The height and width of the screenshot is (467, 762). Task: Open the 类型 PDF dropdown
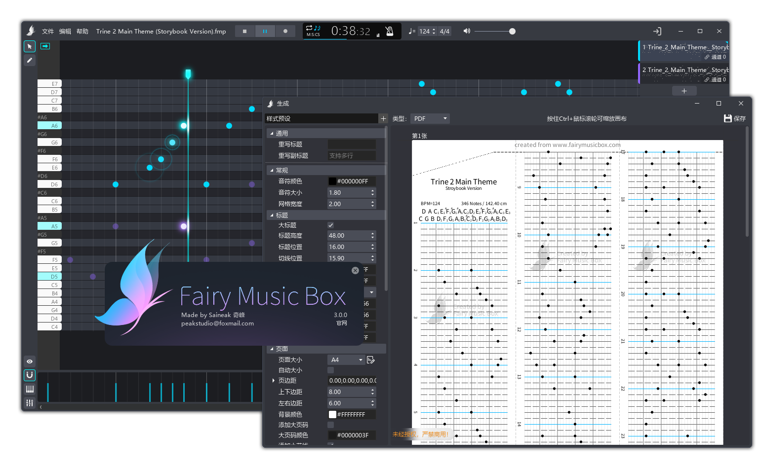[430, 118]
